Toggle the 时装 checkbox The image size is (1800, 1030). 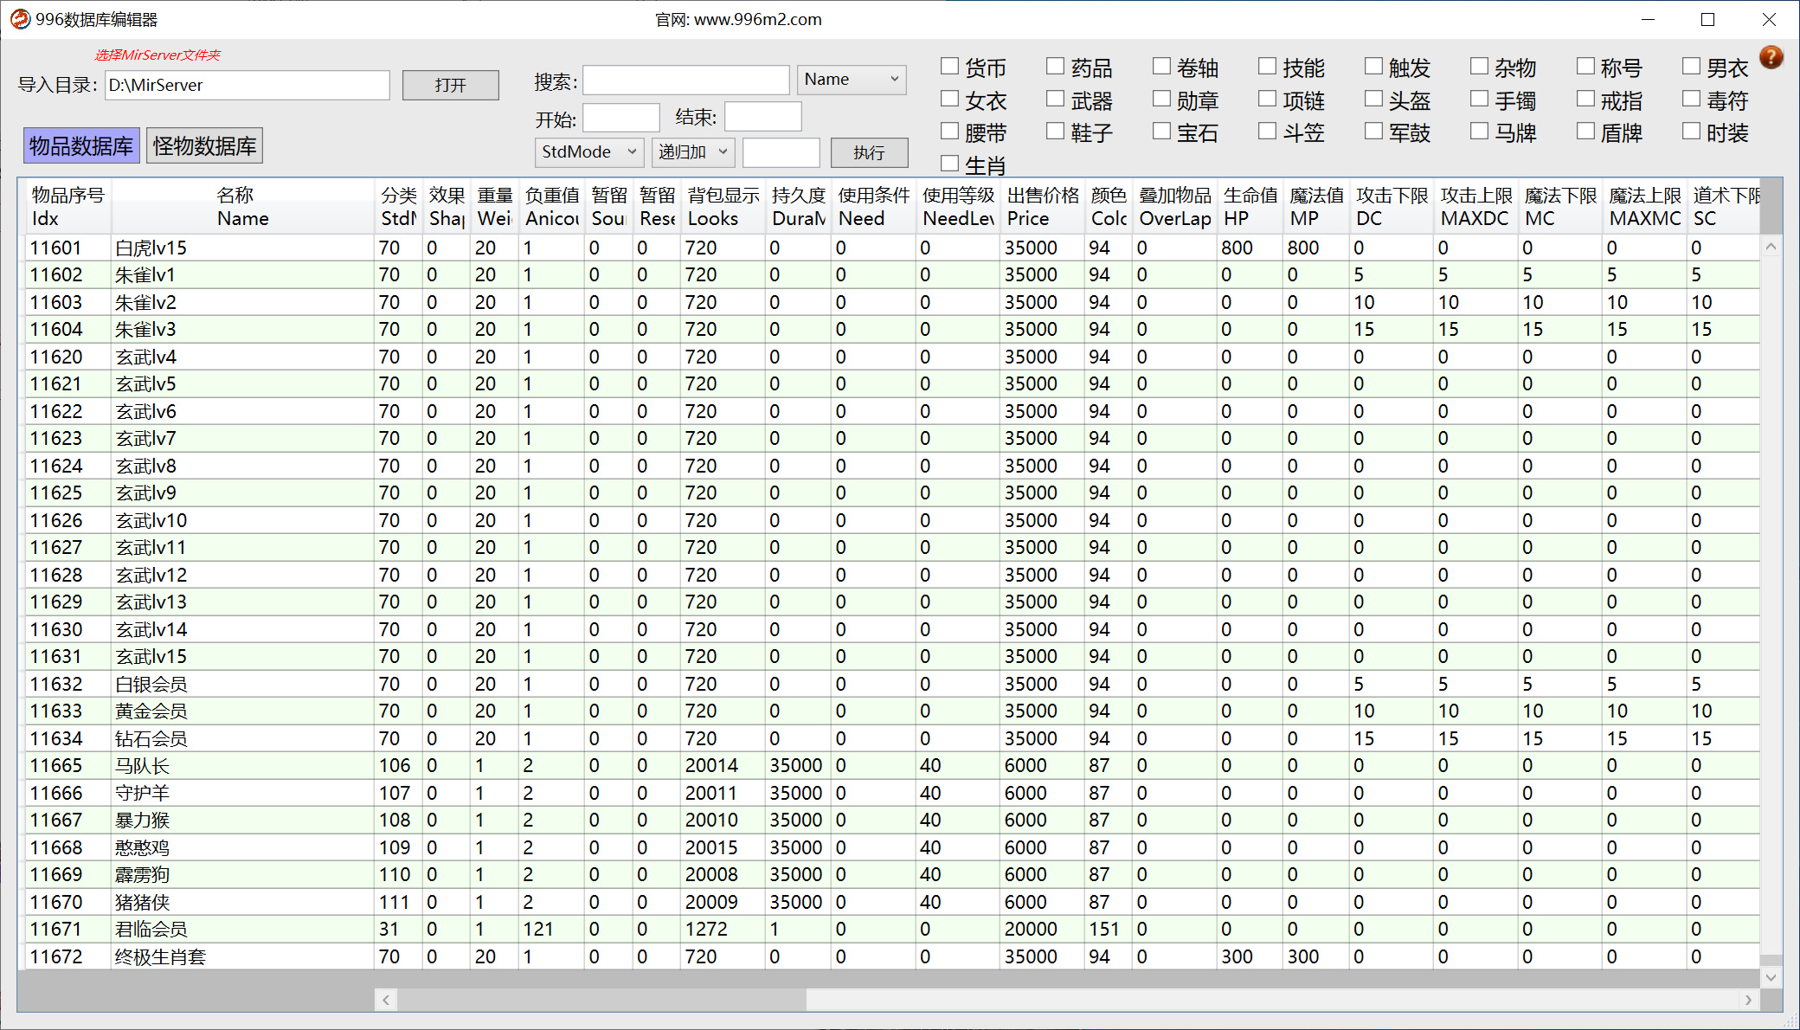pos(1692,131)
